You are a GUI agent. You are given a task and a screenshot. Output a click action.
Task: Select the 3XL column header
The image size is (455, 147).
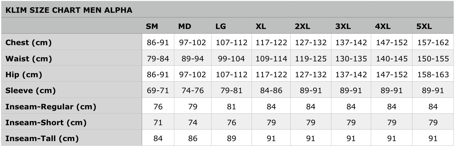[x=343, y=26]
